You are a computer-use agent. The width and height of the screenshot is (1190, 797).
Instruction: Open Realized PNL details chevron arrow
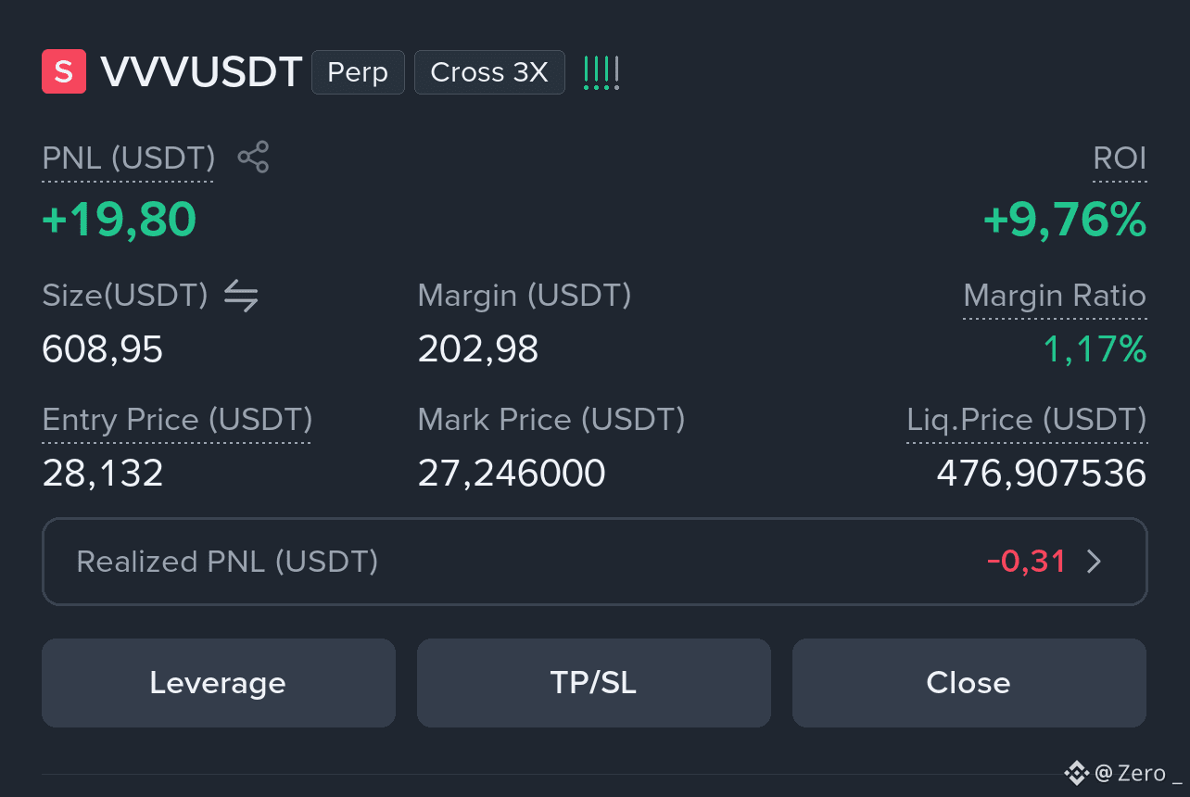(x=1094, y=562)
